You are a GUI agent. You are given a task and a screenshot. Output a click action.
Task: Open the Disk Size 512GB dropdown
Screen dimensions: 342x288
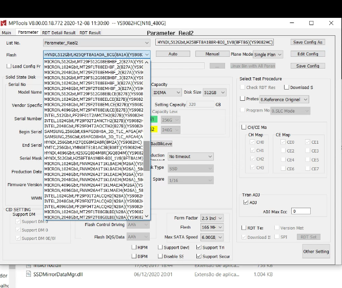[214, 93]
